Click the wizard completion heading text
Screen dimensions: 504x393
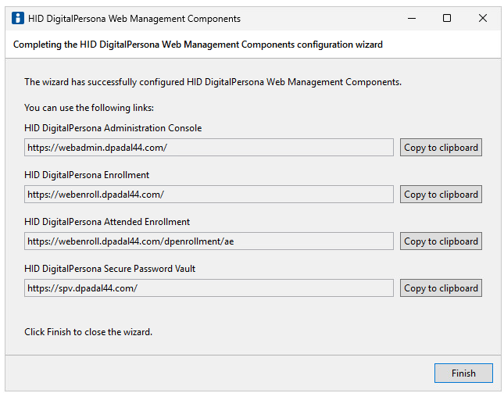pyautogui.click(x=198, y=45)
